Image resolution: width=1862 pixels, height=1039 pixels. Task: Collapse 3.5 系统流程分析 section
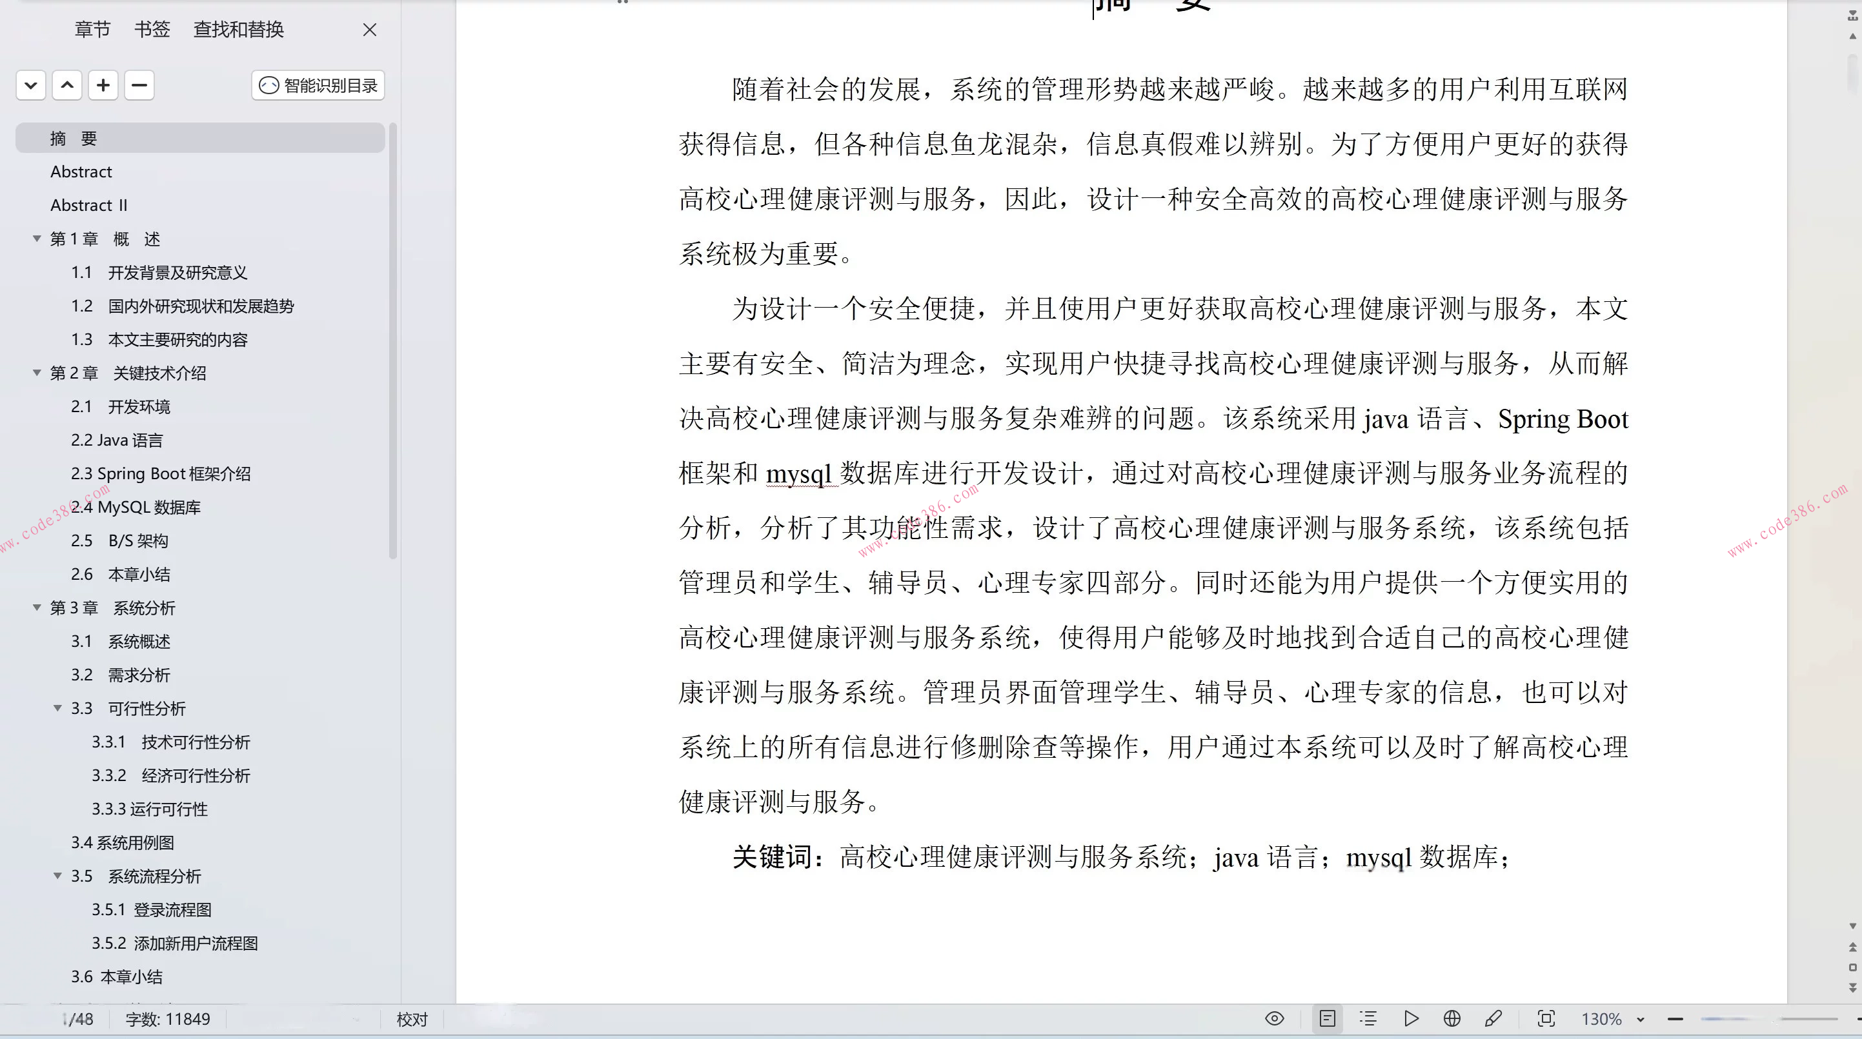tap(58, 876)
